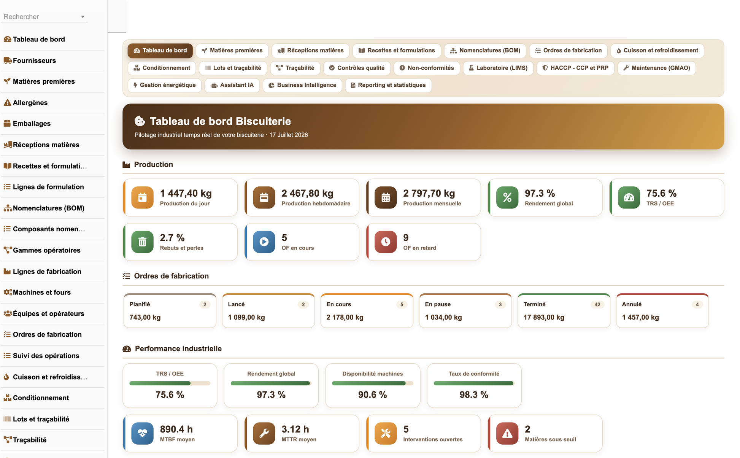Click the MTTR moyen wrench icon
This screenshot has width=740, height=458.
(x=264, y=433)
